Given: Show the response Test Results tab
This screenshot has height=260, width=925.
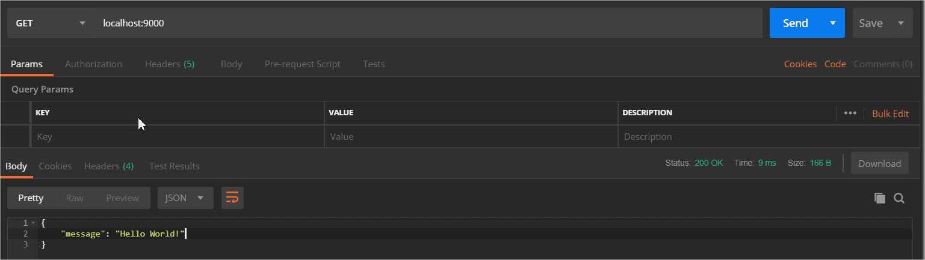Looking at the screenshot, I should pos(174,166).
